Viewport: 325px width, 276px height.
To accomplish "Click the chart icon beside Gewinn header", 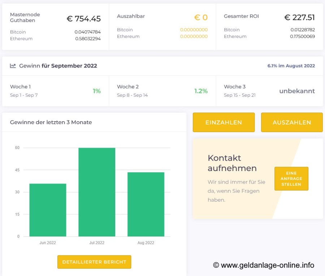I will 13,66.
